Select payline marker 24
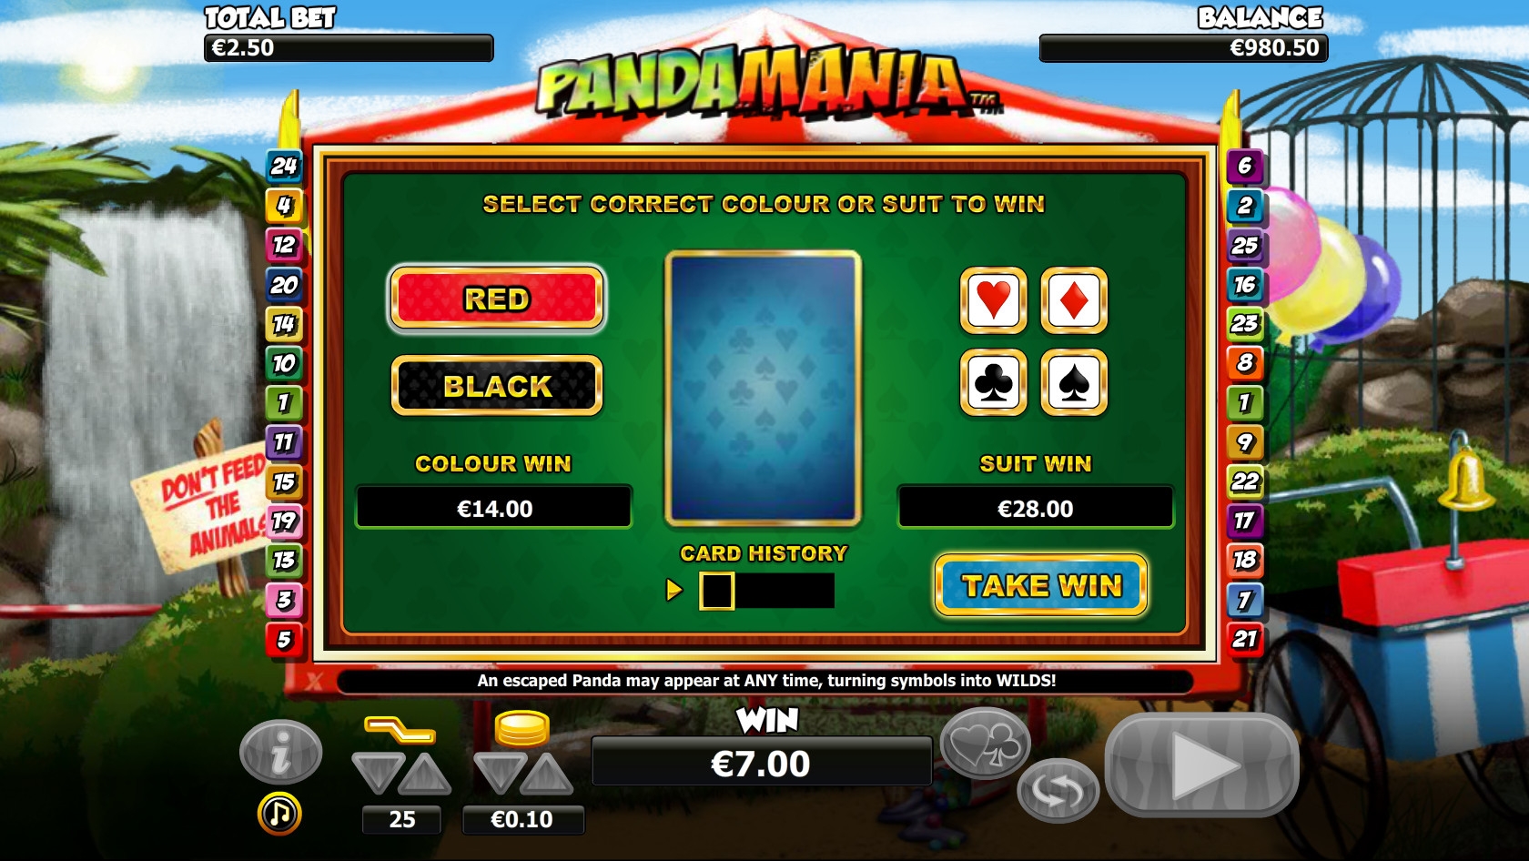The width and height of the screenshot is (1529, 861). pos(283,166)
